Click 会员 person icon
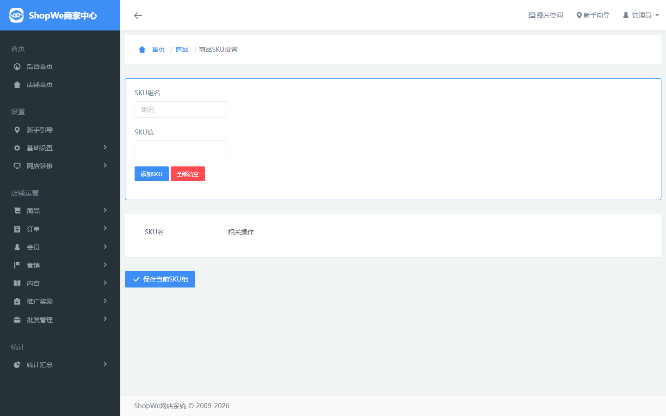666x416 pixels. click(x=17, y=247)
